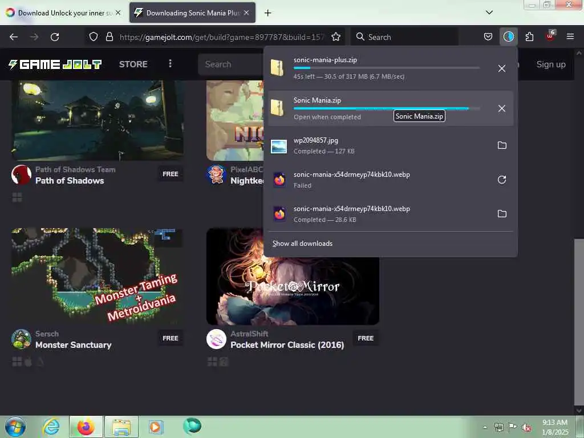This screenshot has height=438, width=584.
Task: Click the FREE button for Pocket Mirror Classic
Action: point(366,338)
